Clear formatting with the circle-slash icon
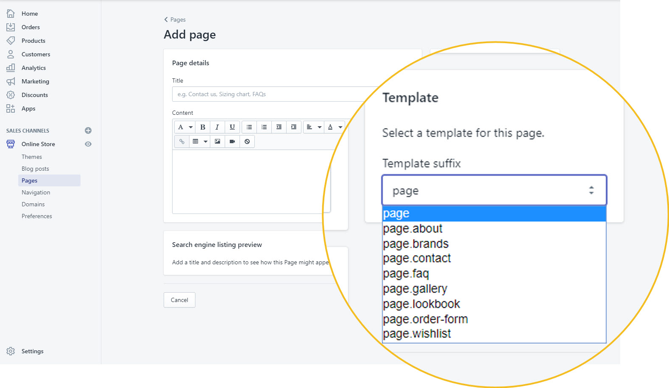 pyautogui.click(x=247, y=141)
